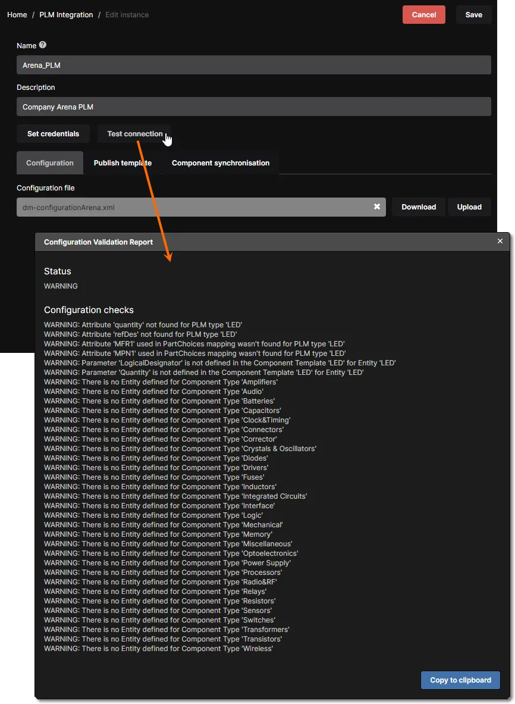Click warning for Component Type 'Connectors'

pyautogui.click(x=164, y=429)
